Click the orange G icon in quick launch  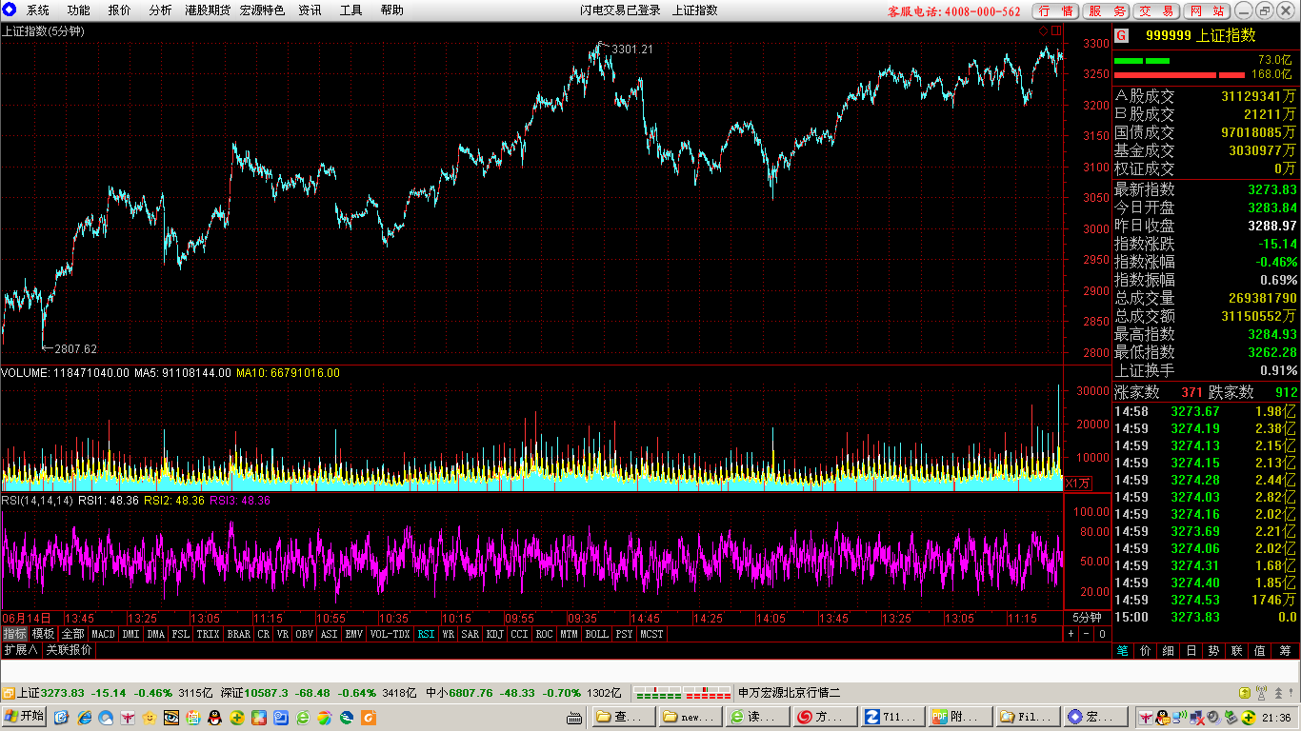coord(369,717)
